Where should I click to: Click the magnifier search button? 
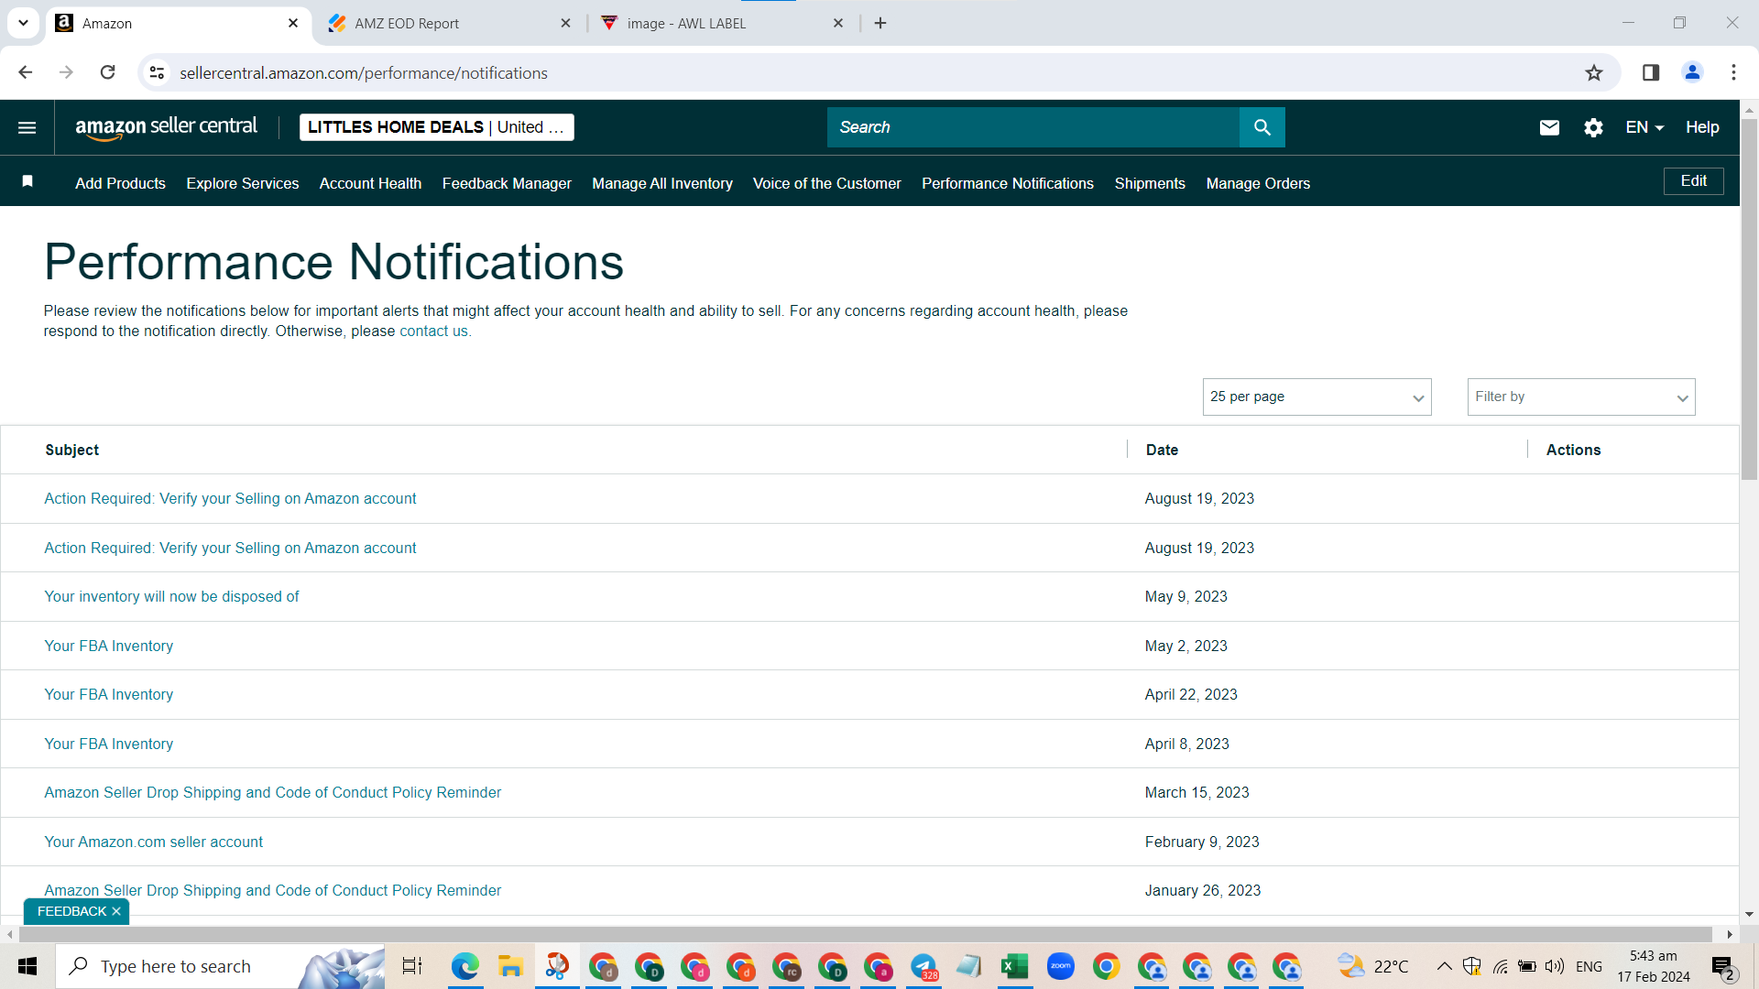click(1262, 127)
